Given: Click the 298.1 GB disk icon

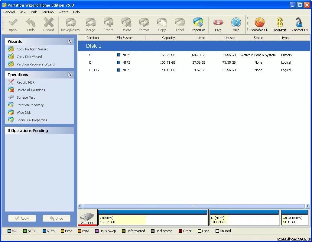Looking at the screenshot, I should pos(88,218).
